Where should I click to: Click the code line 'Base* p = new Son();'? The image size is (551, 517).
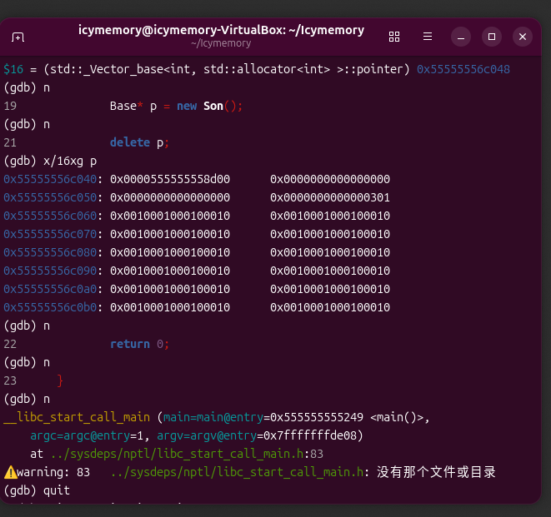click(176, 106)
